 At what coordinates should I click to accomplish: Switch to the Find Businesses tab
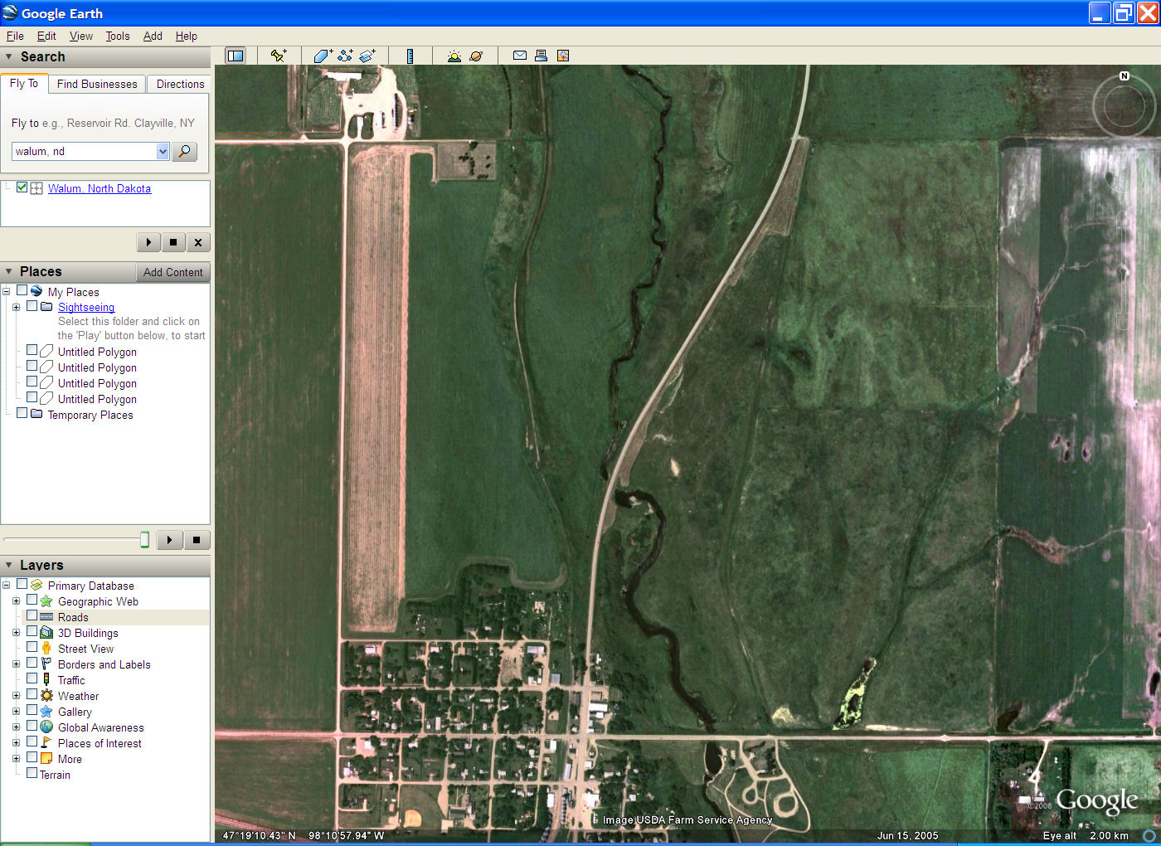[x=97, y=84]
